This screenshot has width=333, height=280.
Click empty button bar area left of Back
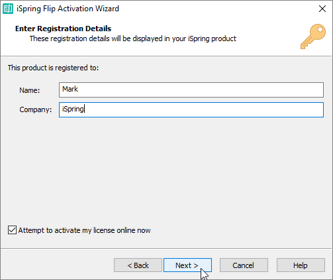(58, 265)
